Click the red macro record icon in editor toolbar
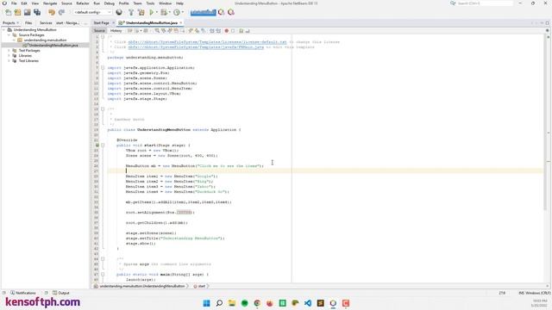Image resolution: width=552 pixels, height=310 pixels. coord(227,31)
